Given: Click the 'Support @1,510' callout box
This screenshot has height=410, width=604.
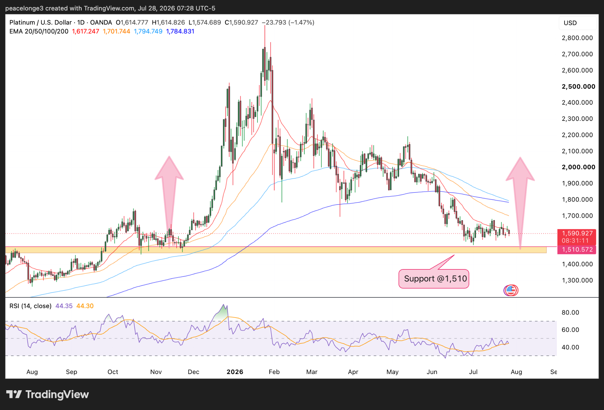Looking at the screenshot, I should [x=434, y=279].
